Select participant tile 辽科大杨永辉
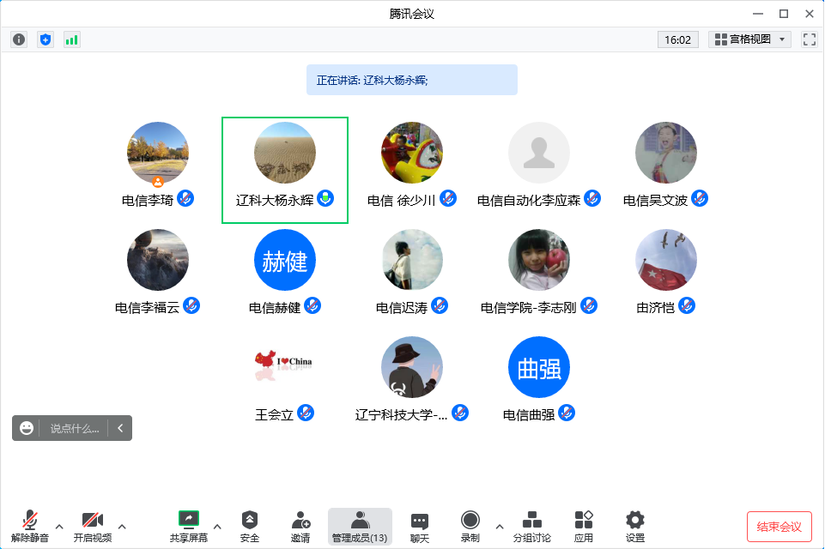This screenshot has width=825, height=549. [x=285, y=170]
